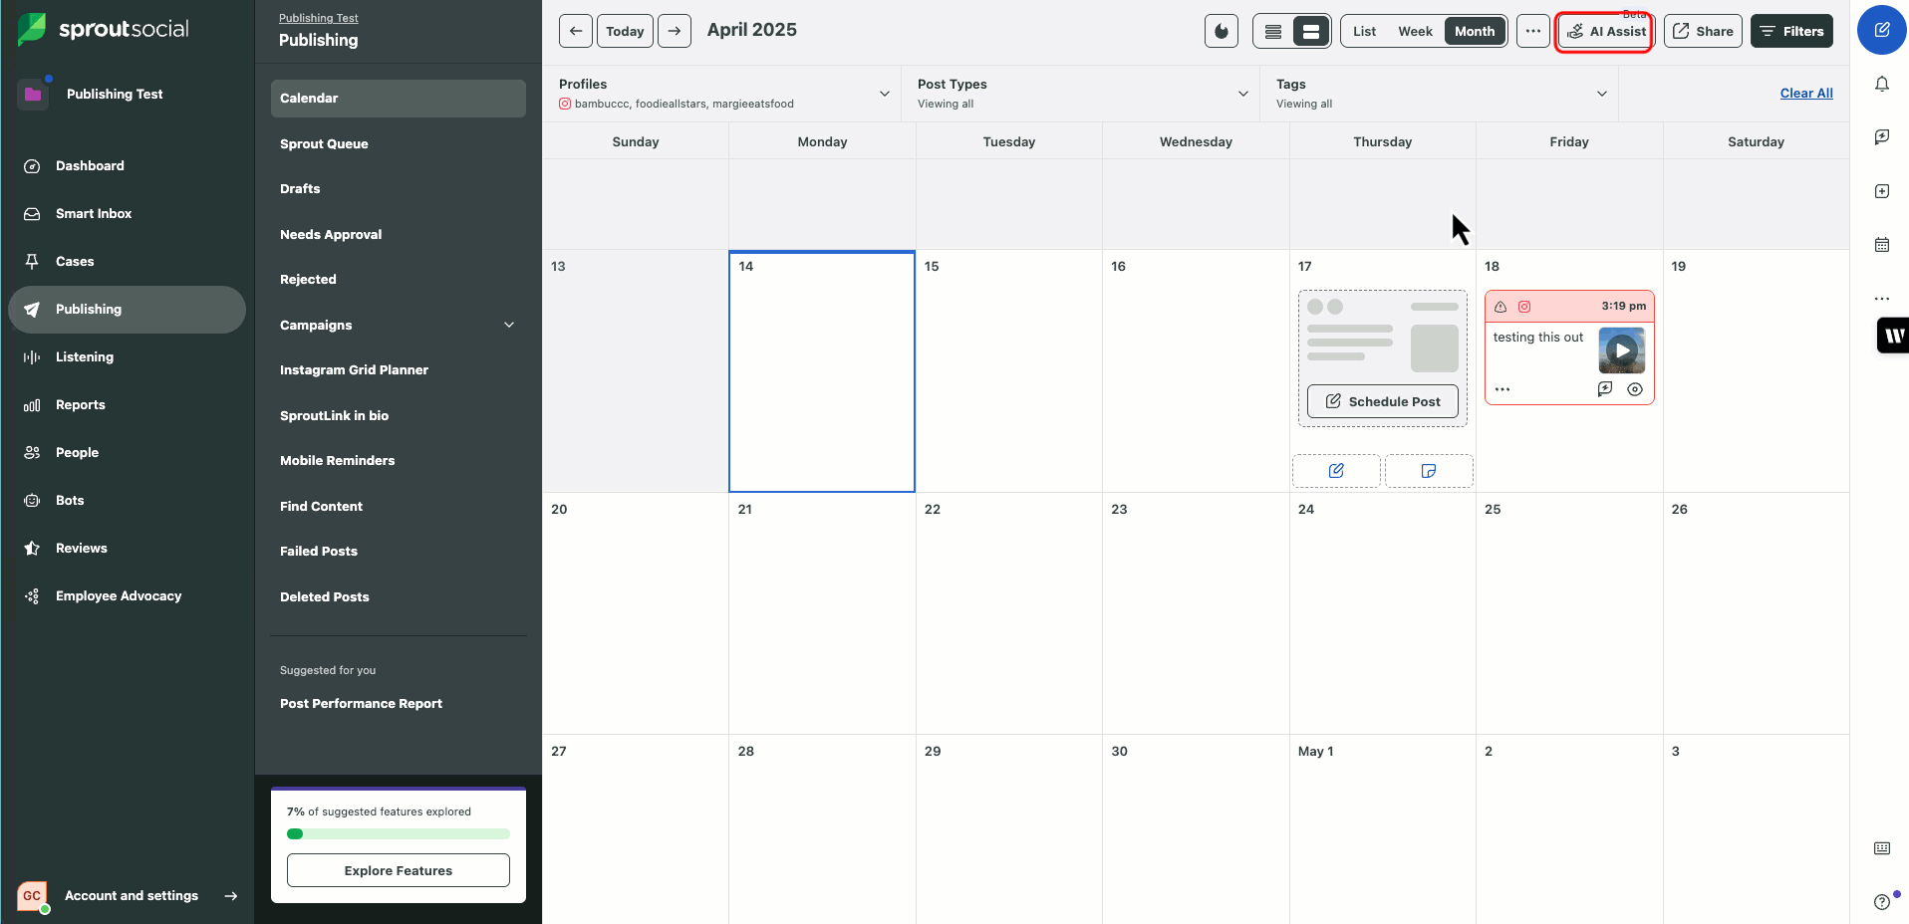
Task: Click the comment icon on the testing post
Action: tap(1605, 389)
